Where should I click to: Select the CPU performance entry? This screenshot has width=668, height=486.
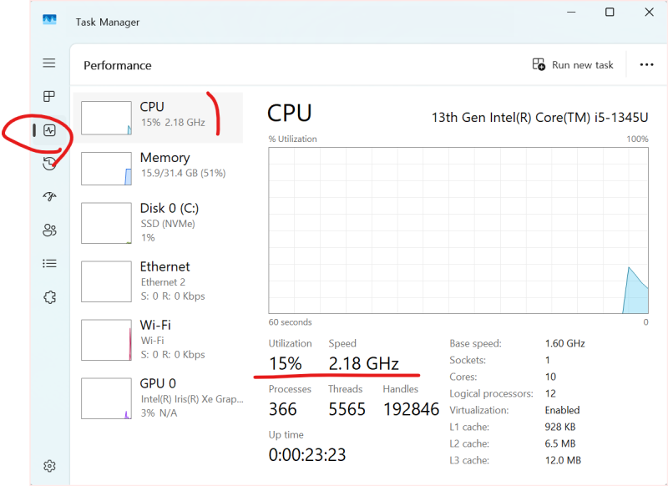158,118
